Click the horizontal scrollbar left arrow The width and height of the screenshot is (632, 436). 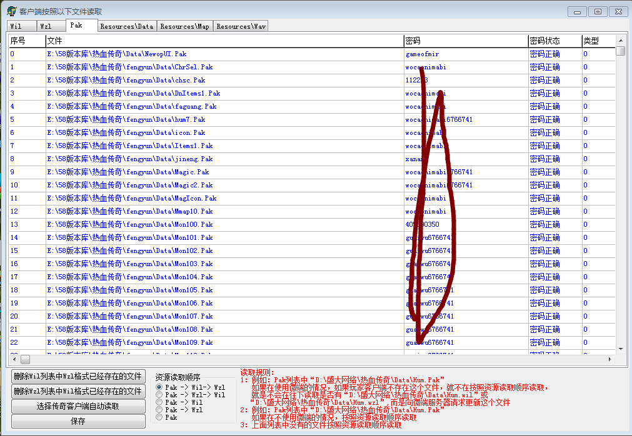coord(13,360)
